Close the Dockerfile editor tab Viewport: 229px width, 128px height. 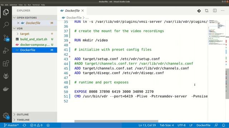click(83, 11)
